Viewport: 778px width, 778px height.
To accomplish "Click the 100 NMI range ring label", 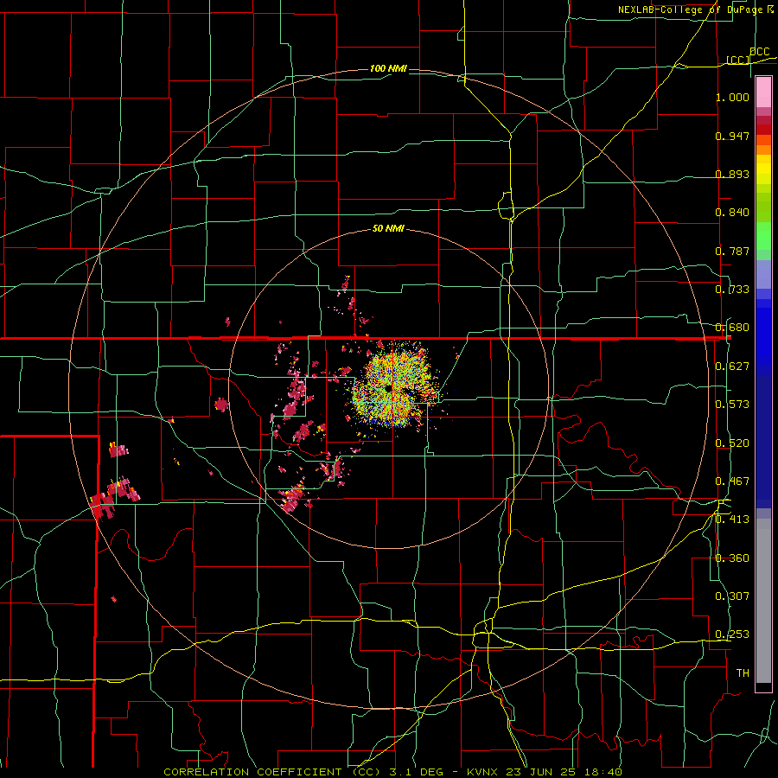I will coord(388,68).
